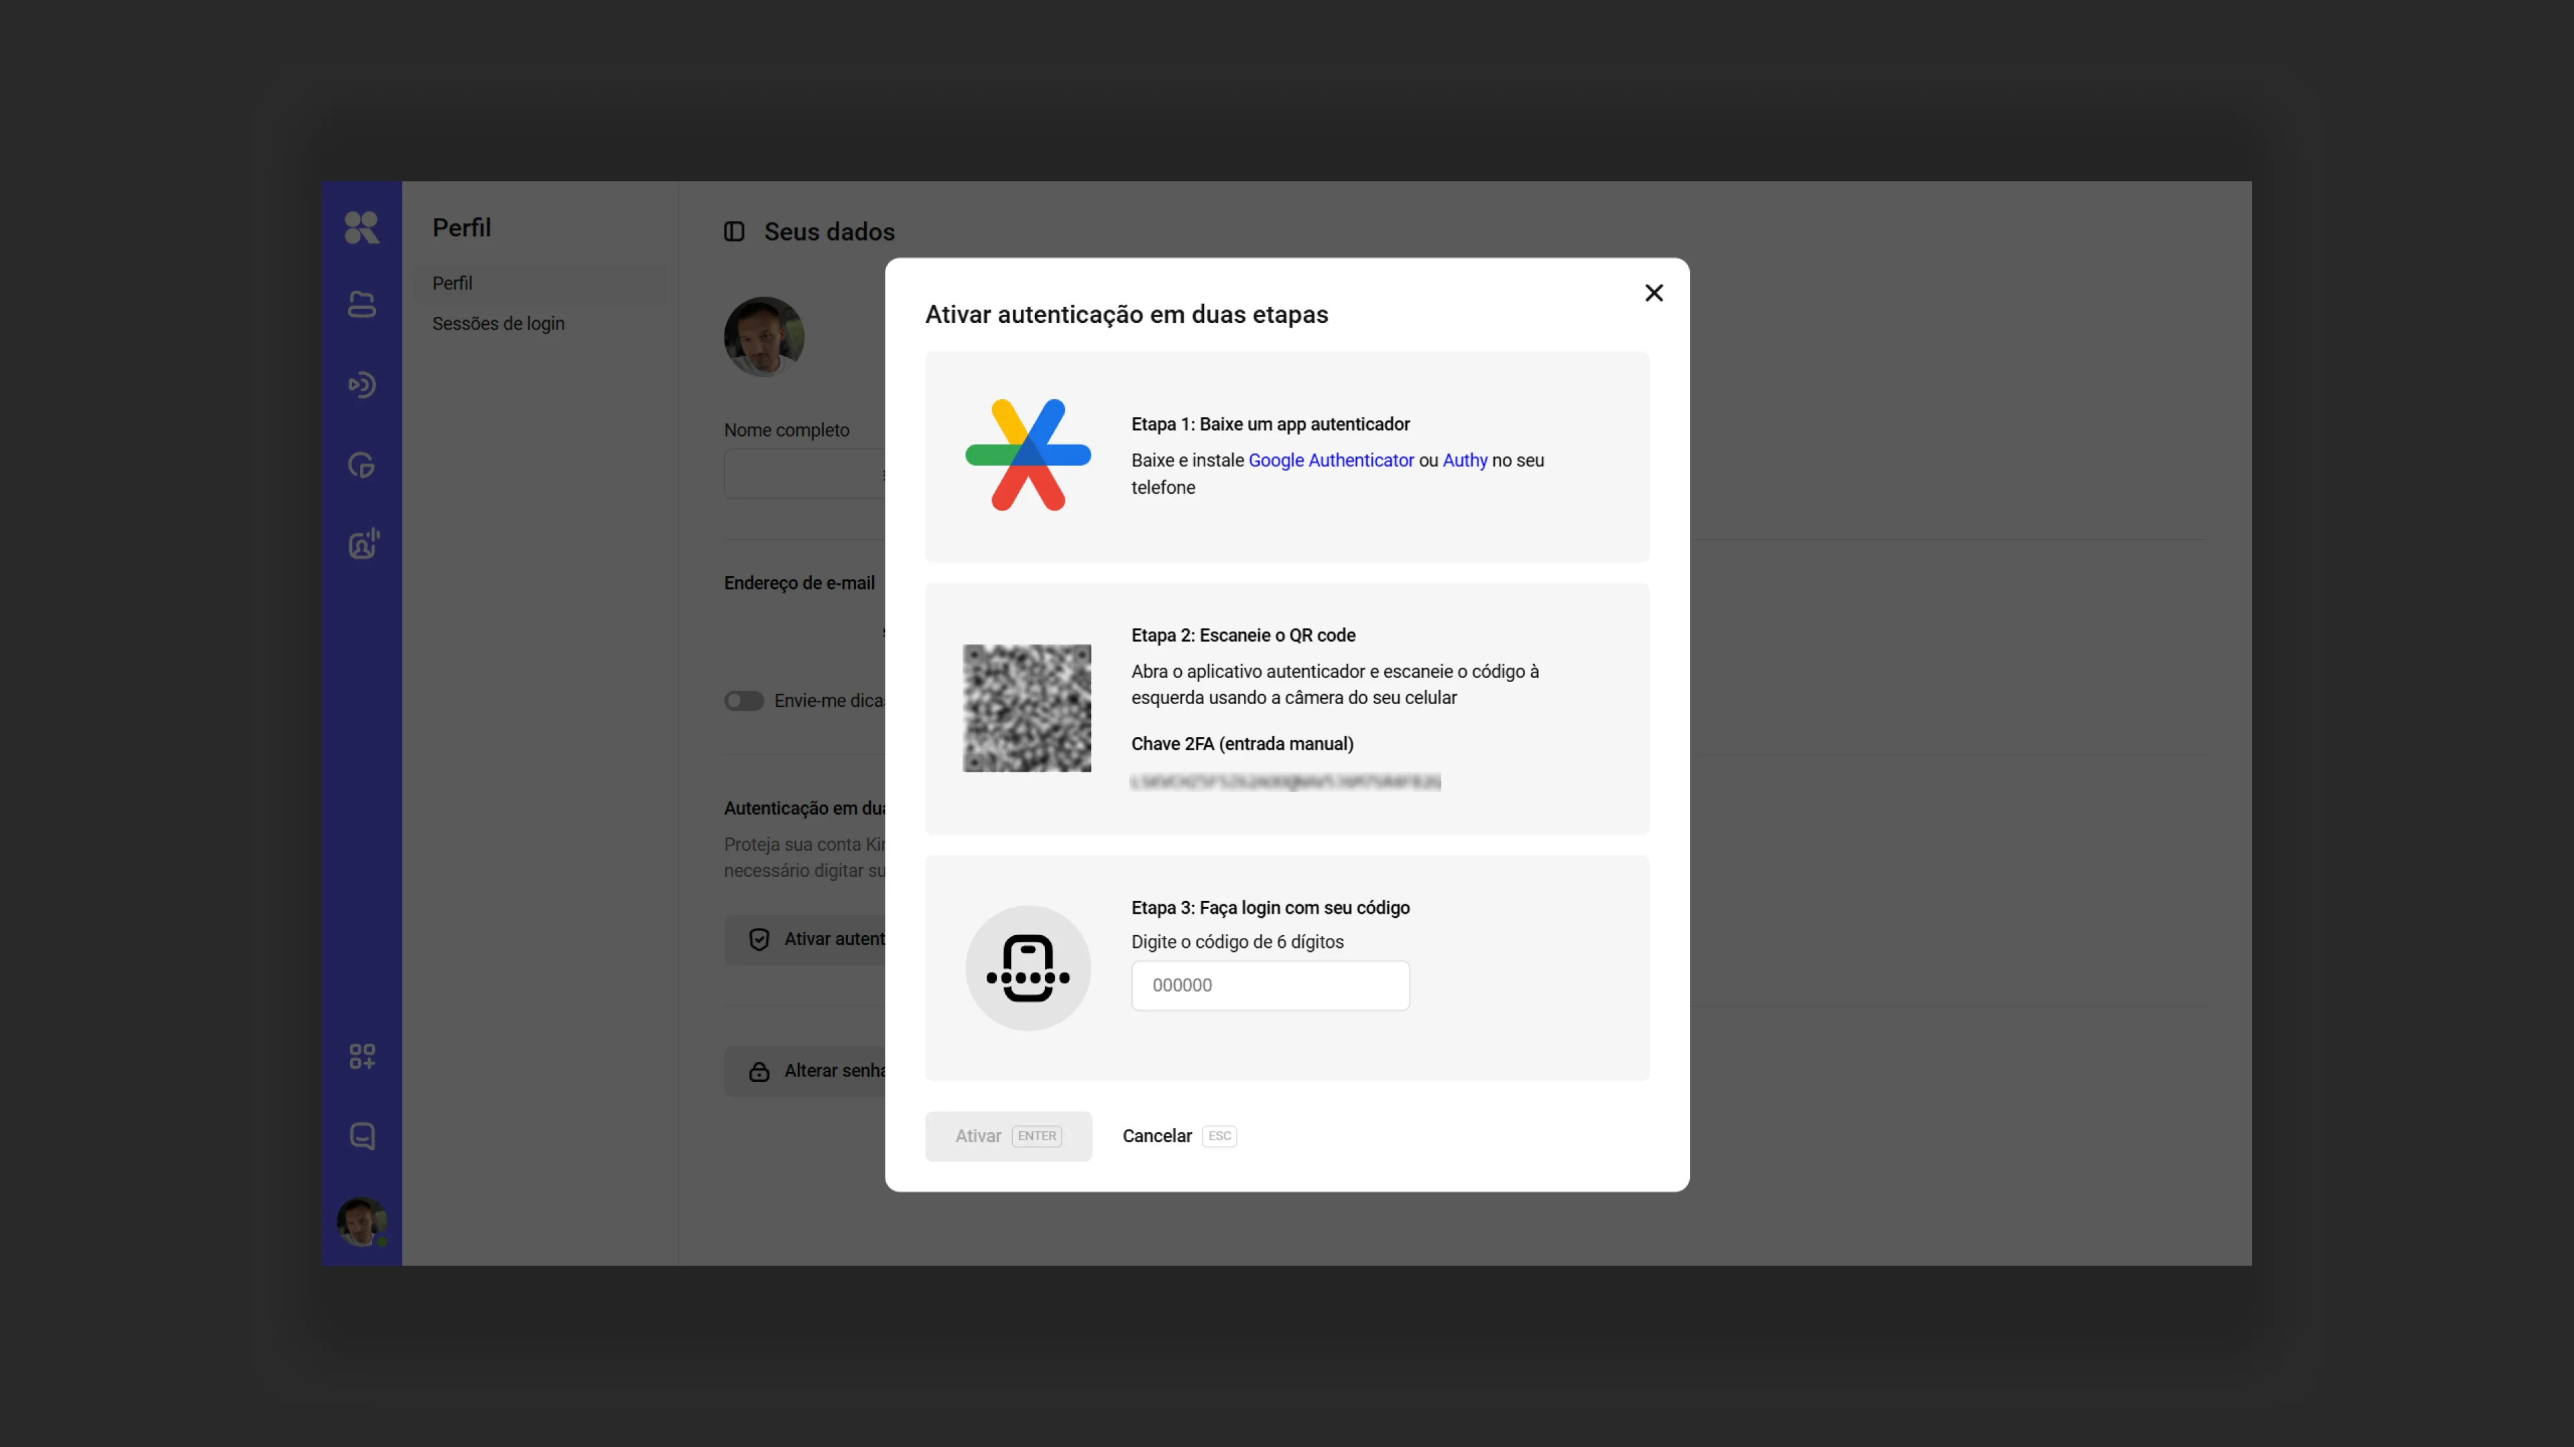This screenshot has height=1447, width=2574.
Task: Select the blurred 2FA manual key
Action: pos(1285,782)
